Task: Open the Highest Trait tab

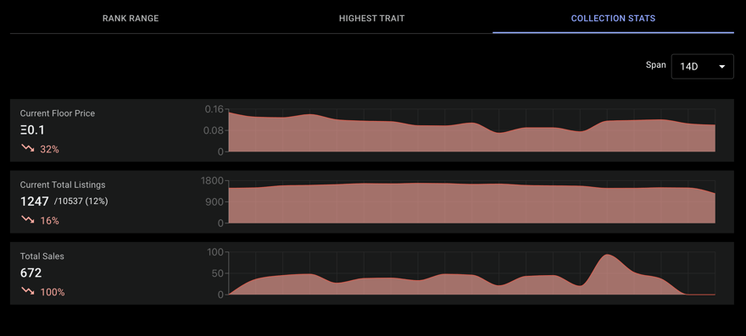Action: (x=372, y=19)
